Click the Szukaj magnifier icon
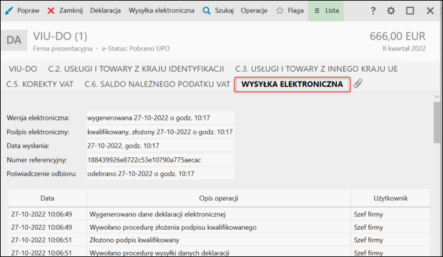Image resolution: width=443 pixels, height=257 pixels. pos(207,11)
